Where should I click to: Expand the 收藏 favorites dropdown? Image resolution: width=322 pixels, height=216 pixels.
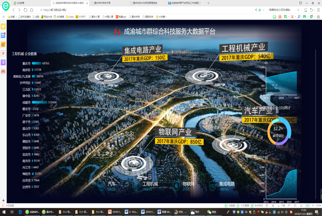pyautogui.click(x=17, y=17)
